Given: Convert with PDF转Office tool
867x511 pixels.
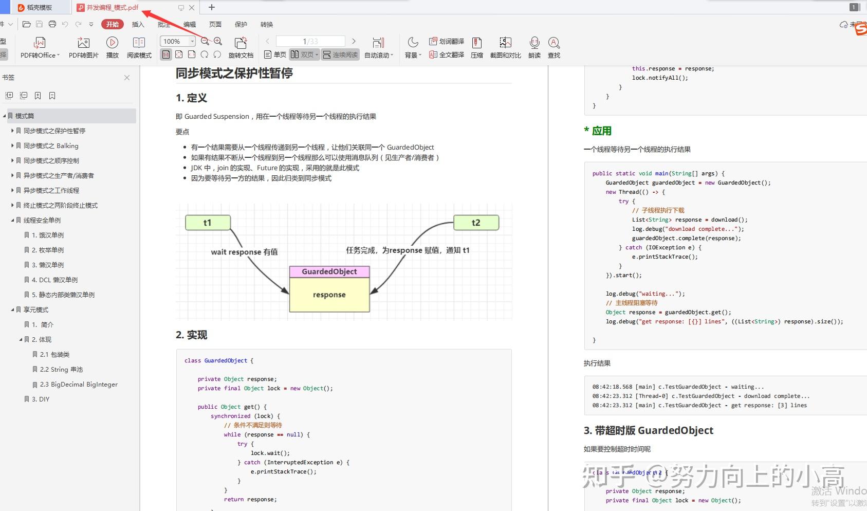Looking at the screenshot, I should point(40,48).
